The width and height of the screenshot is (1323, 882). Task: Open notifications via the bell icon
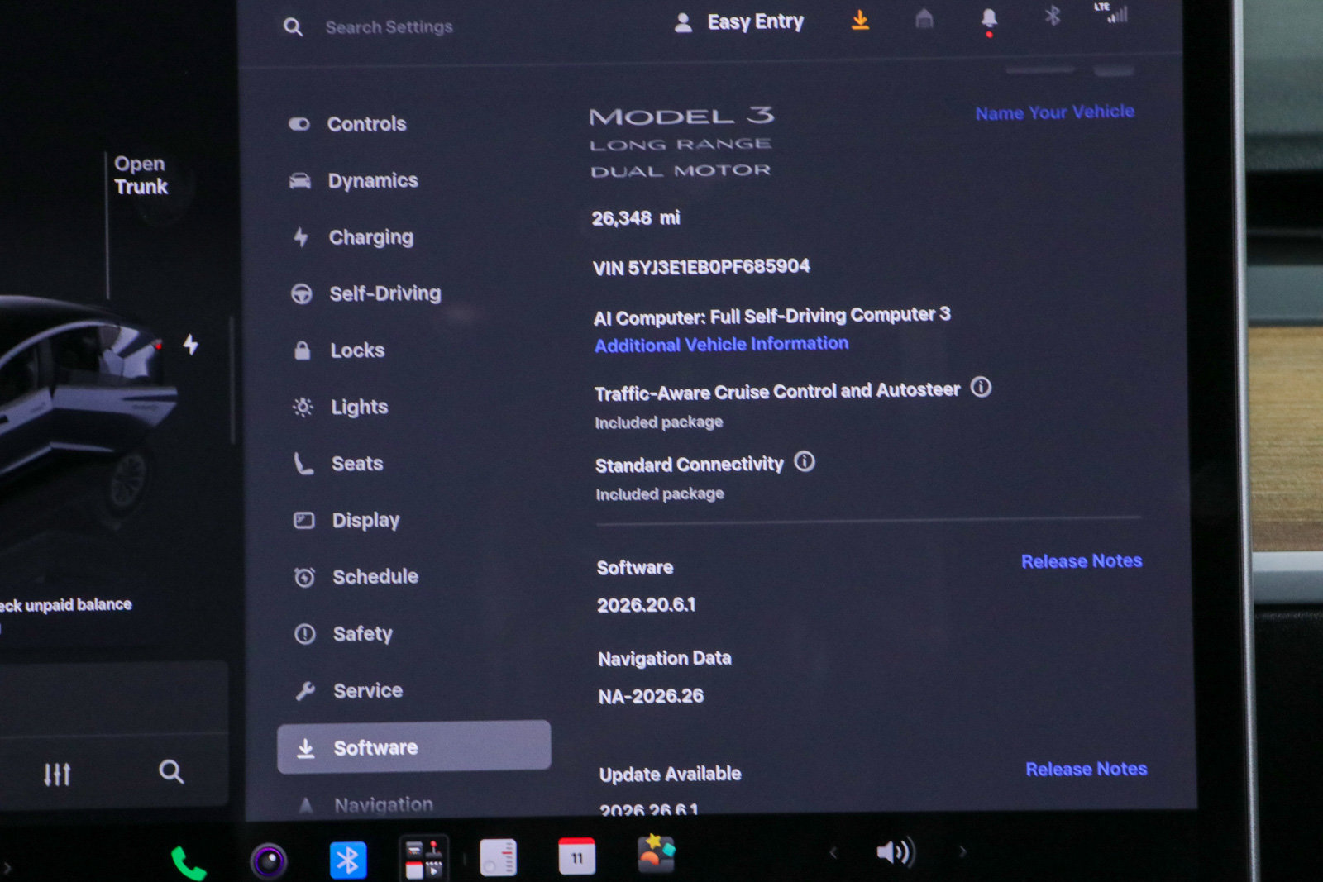pos(989,21)
